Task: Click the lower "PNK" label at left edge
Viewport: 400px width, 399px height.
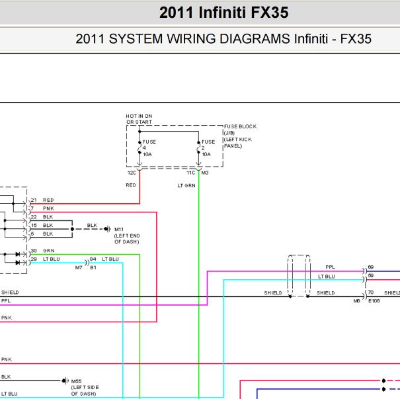Action: coord(7,359)
